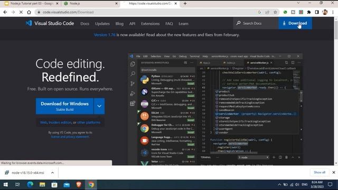Viewport: 338px width, 190px height.
Task: Open the notification center icon
Action: point(330,185)
